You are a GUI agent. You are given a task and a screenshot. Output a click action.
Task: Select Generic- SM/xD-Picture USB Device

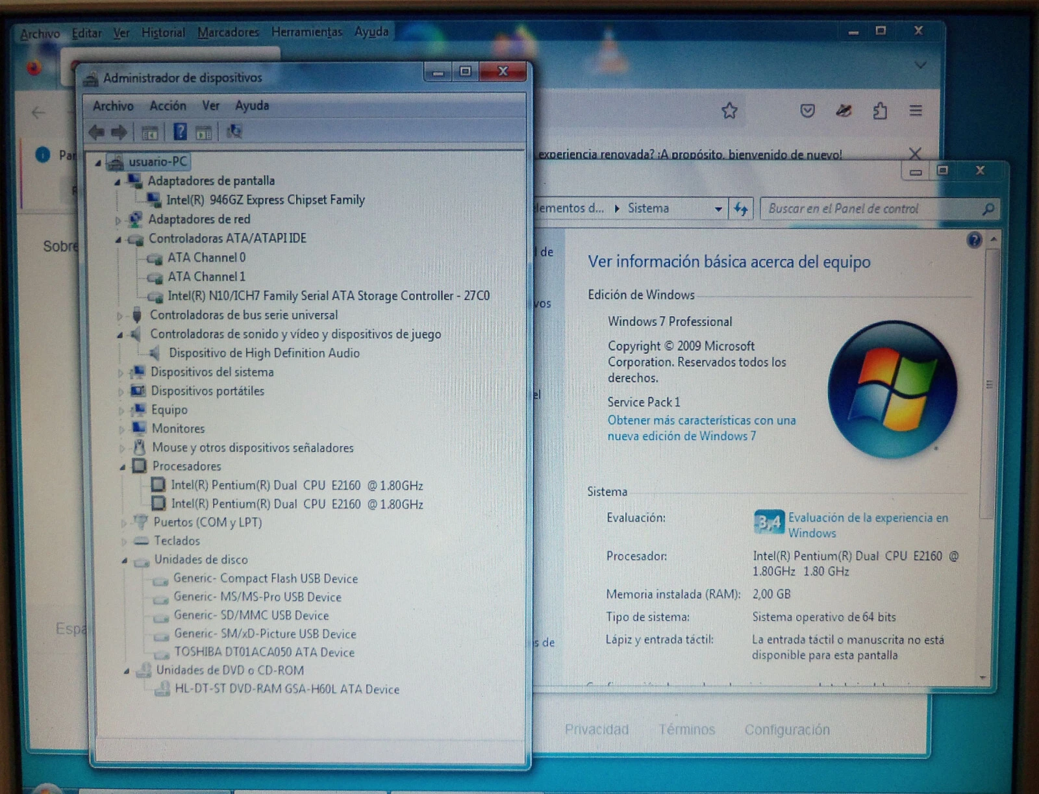point(265,634)
